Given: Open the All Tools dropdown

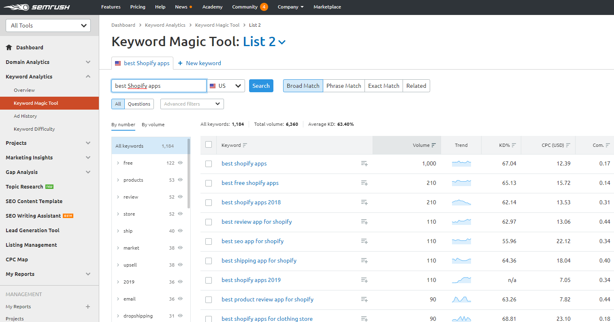Looking at the screenshot, I should tap(48, 25).
